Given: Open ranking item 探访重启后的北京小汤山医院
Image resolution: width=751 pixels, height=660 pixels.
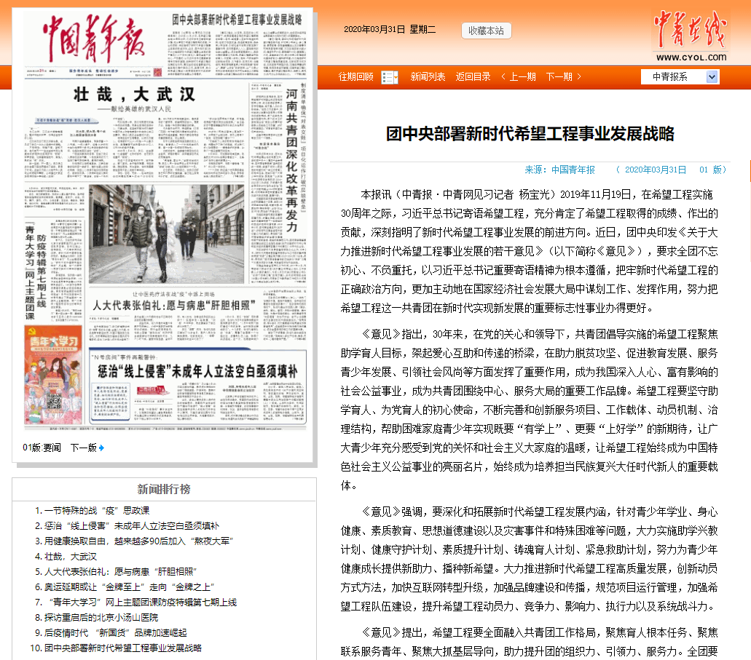Looking at the screenshot, I should pyautogui.click(x=101, y=618).
